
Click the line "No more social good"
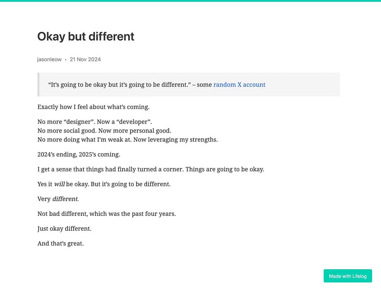(x=101, y=131)
